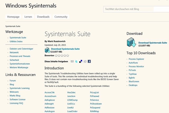Open the Licensing FAQ link

pyautogui.click(x=16, y=103)
